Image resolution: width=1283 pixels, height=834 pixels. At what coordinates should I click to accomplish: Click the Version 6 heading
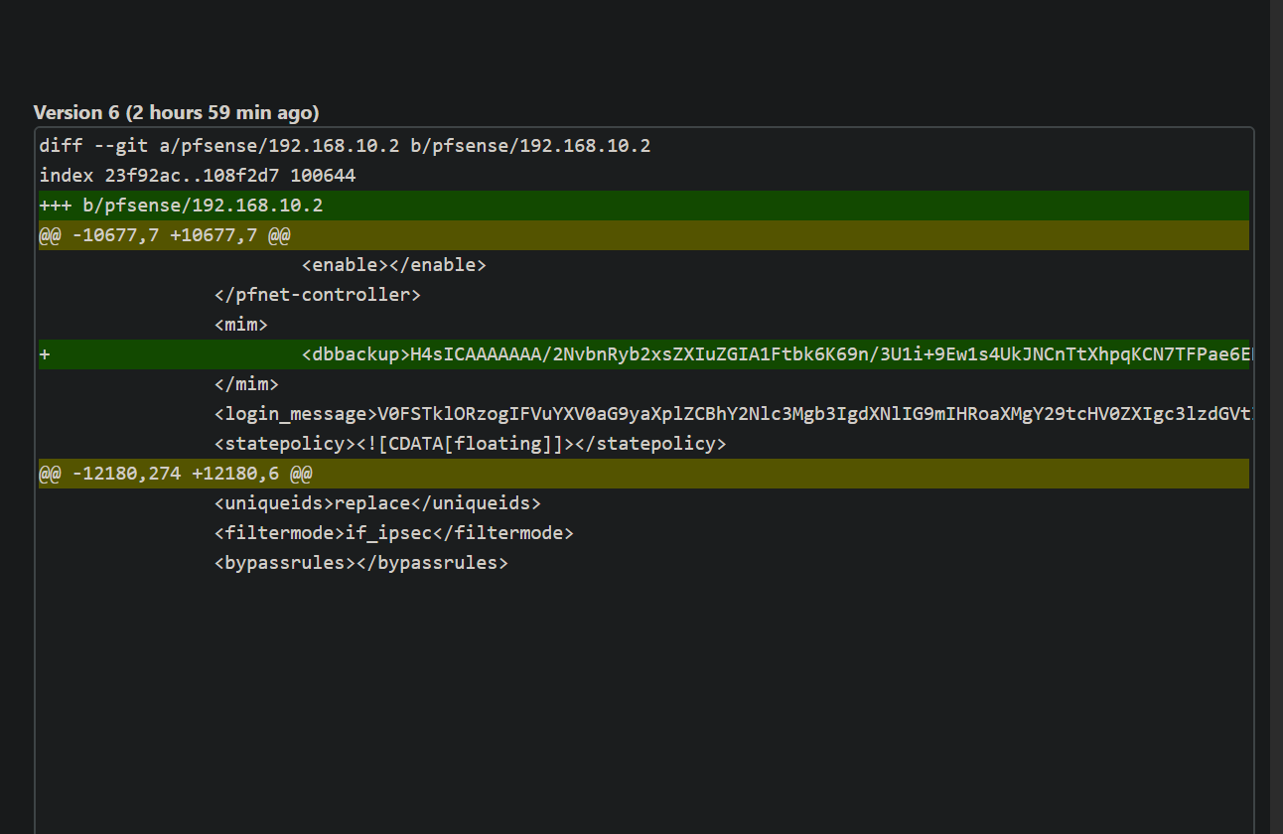[x=176, y=112]
